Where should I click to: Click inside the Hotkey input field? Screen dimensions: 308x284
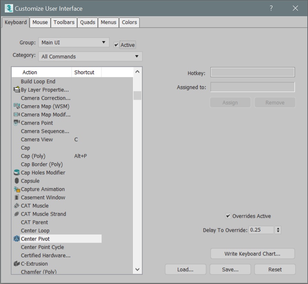252,72
